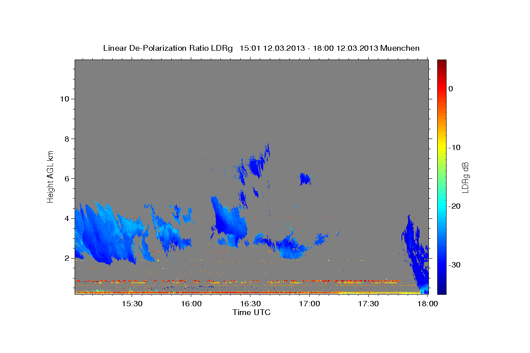Click the '15:30' time tick label

point(132,304)
